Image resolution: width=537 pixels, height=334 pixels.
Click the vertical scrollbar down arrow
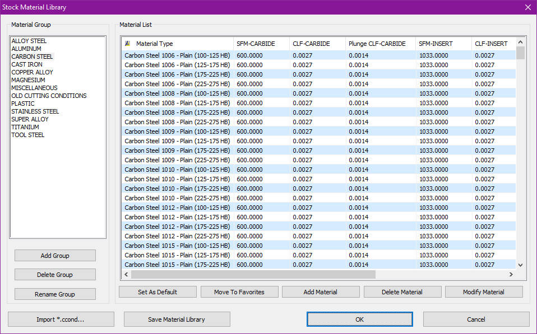(520, 265)
